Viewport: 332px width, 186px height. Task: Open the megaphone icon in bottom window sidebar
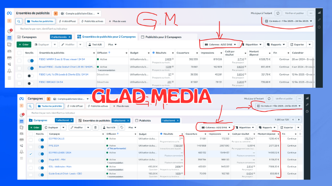click(21, 146)
